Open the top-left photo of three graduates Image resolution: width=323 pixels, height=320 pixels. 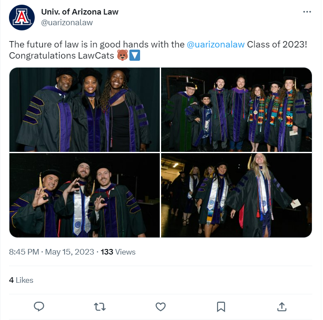point(84,110)
